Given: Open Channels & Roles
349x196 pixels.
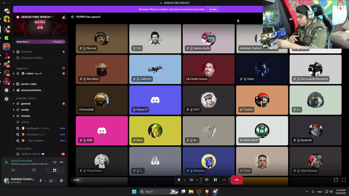Looking at the screenshot, I should (x=40, y=58).
